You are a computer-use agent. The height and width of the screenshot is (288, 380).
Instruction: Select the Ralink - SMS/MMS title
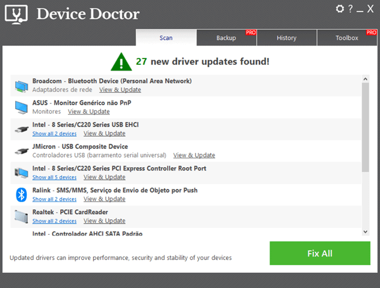pyautogui.click(x=115, y=190)
